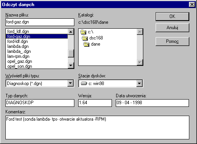Screen dimensions: 197x144
Task: Expand the c: win98 drive dropdown
Action: [140, 83]
